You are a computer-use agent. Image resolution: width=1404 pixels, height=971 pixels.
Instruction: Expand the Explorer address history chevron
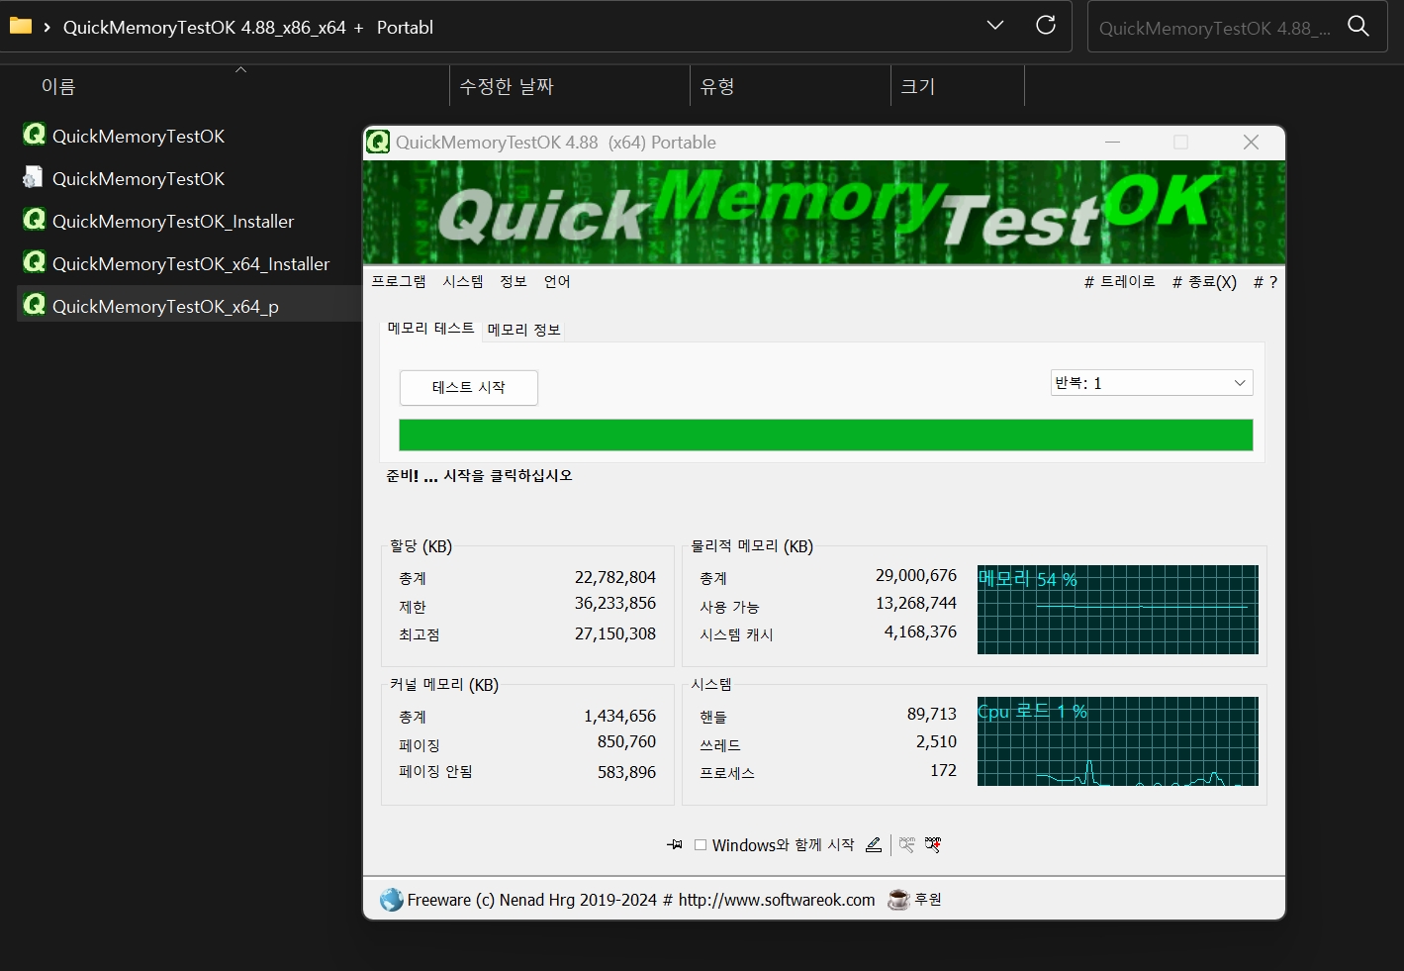click(x=995, y=26)
